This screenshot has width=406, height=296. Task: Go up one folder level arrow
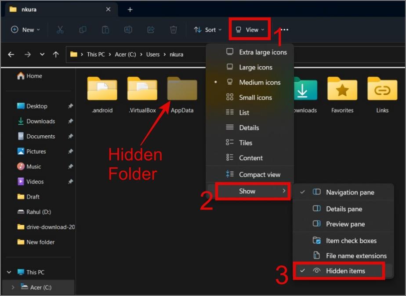[56, 54]
